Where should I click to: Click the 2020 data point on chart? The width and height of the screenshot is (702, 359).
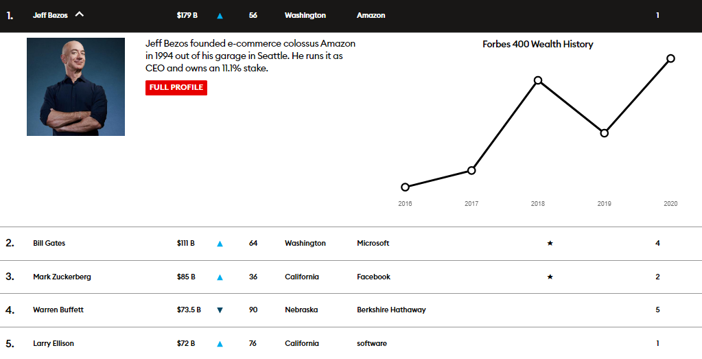(x=670, y=58)
